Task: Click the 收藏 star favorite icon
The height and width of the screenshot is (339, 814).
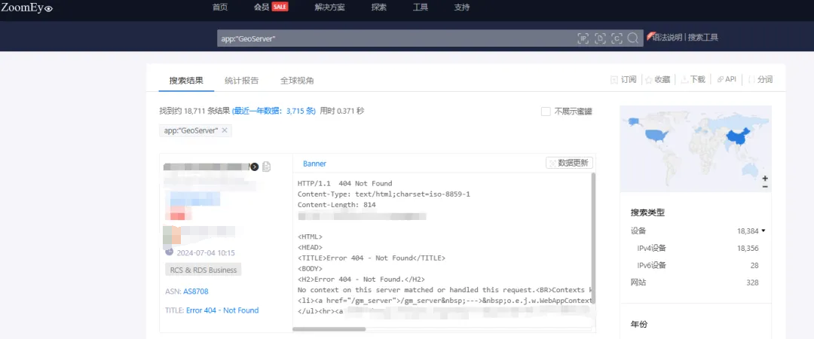Action: coord(648,79)
